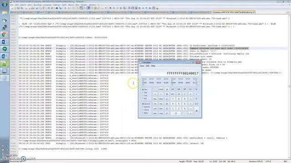Viewport: 291px width, 163px height.
Task: Click the hex F key in Calculator
Action: (x=167, y=113)
